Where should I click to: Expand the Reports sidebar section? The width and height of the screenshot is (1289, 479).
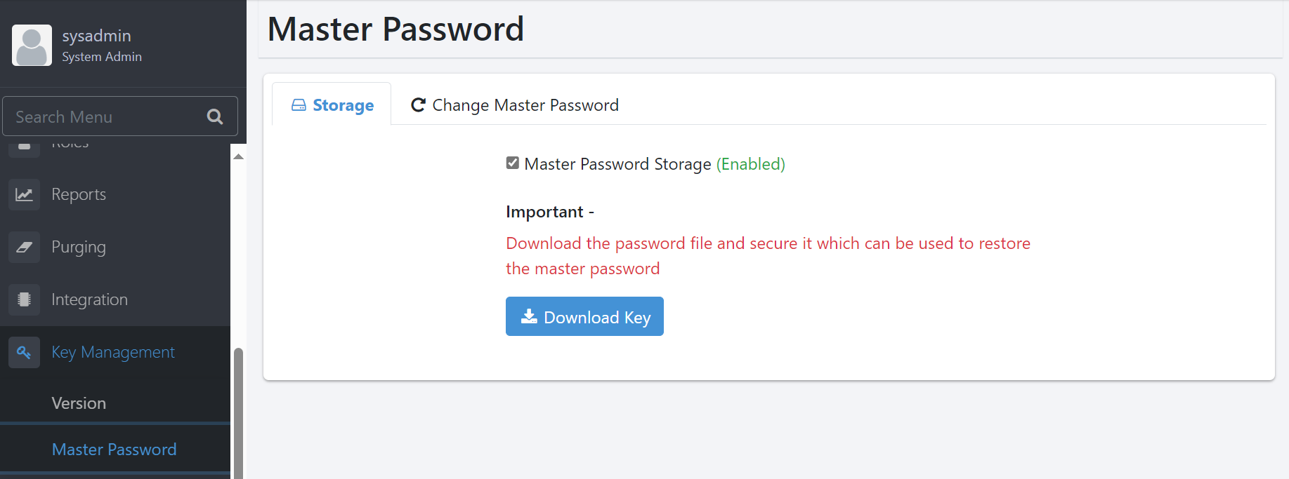pos(79,194)
